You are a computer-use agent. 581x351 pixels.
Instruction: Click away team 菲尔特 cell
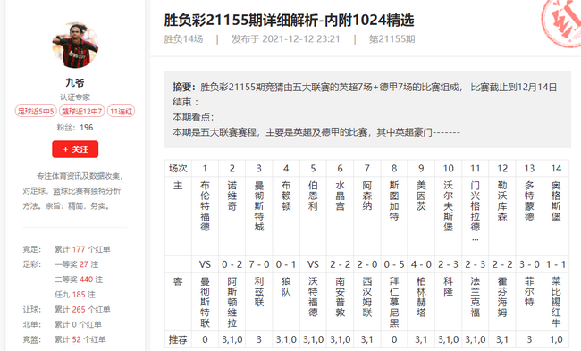click(x=529, y=302)
